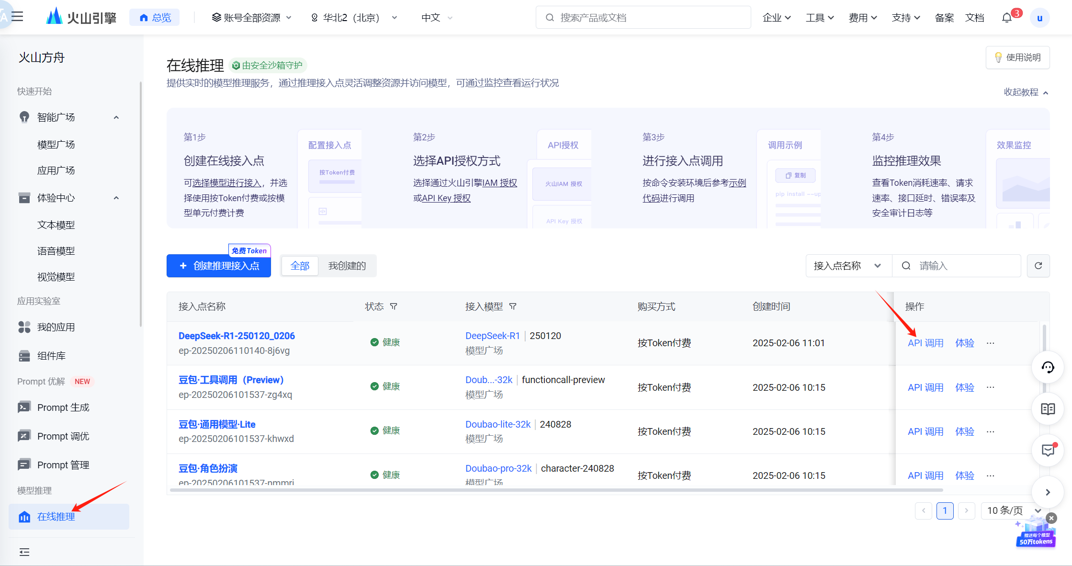Open DeepSeek-R1-250120_0206 endpoint link
This screenshot has width=1072, height=566.
click(237, 336)
